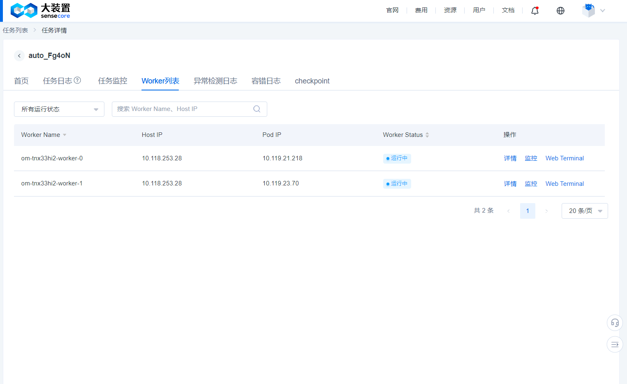The width and height of the screenshot is (627, 384).
Task: Click the help icon next to 任务日志
Action: pyautogui.click(x=77, y=80)
